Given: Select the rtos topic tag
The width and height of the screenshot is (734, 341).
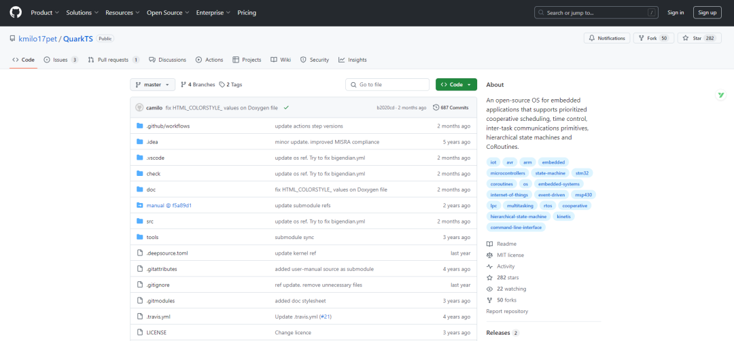Looking at the screenshot, I should (546, 205).
